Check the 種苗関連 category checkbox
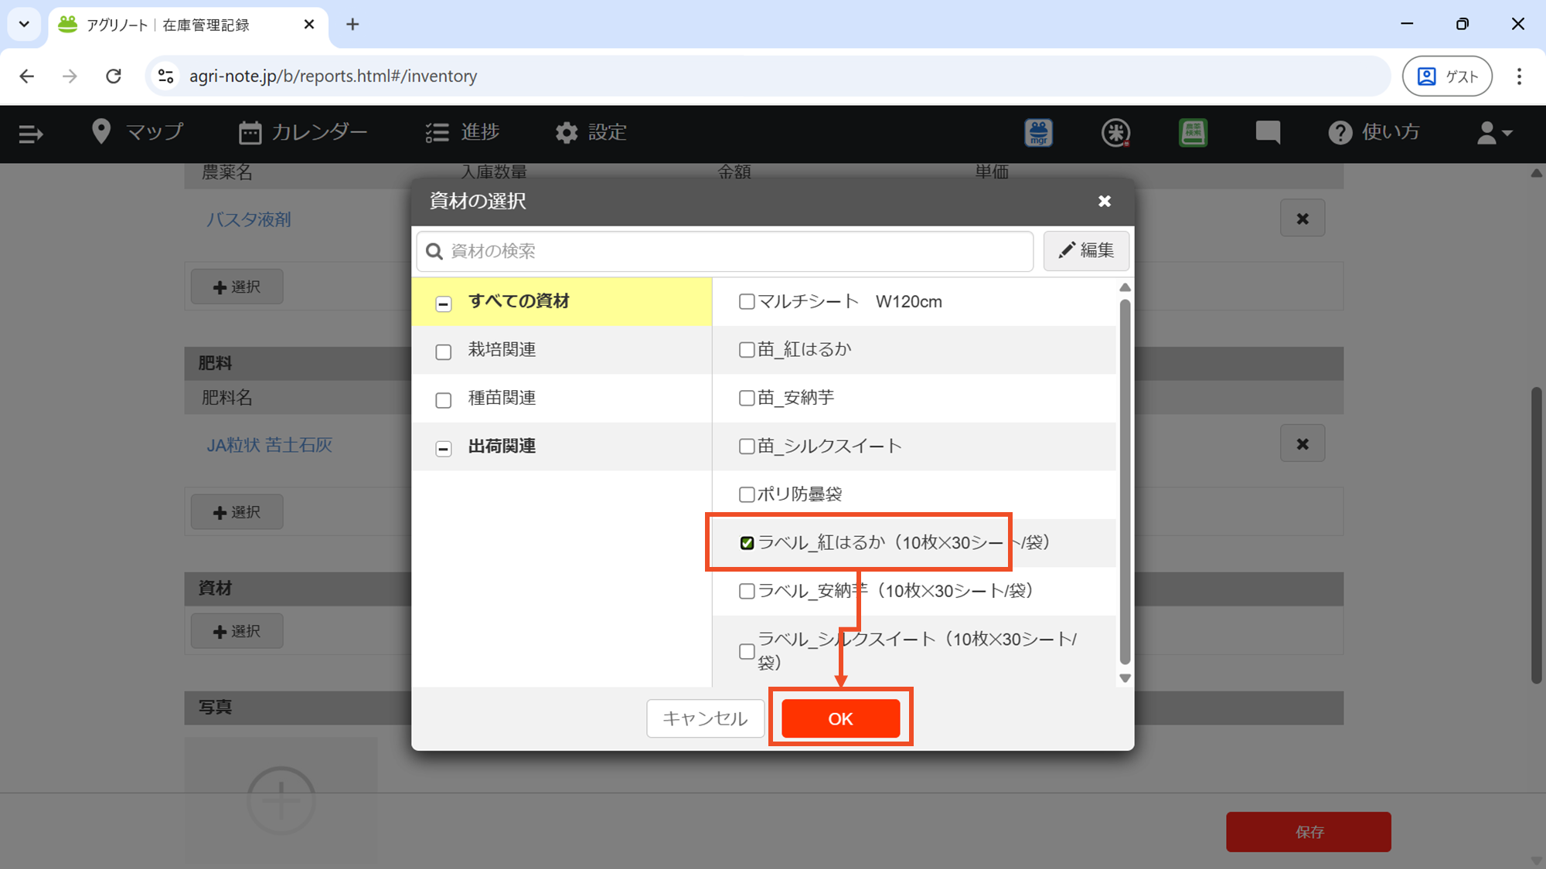1546x869 pixels. (444, 400)
